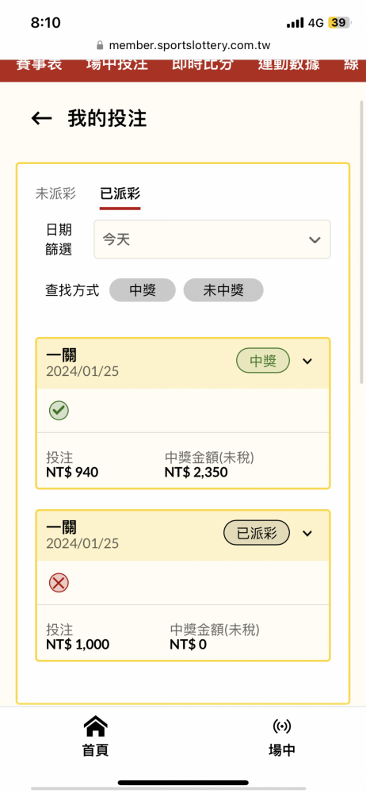The height and width of the screenshot is (793, 366).
Task: Click the 已派彩 status badge on second bet
Action: [257, 533]
